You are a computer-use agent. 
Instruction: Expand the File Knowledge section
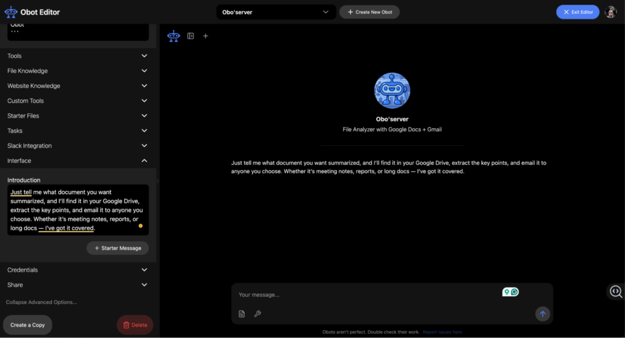[x=78, y=71]
